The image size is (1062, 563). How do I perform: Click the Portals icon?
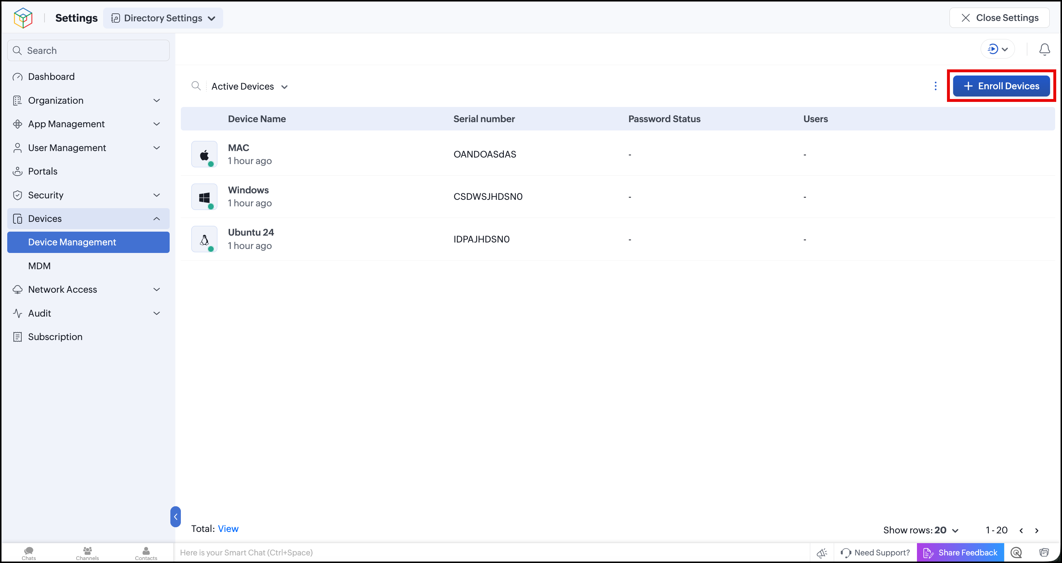coord(17,171)
